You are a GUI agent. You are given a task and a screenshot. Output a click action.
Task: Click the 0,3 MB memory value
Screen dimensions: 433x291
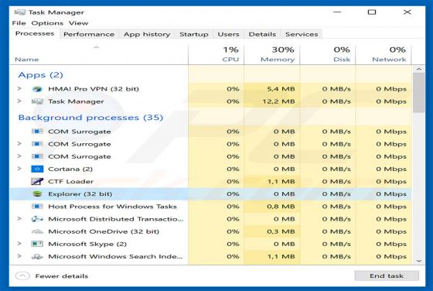[x=281, y=231]
